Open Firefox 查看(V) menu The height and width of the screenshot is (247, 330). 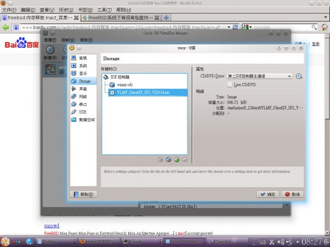[x=47, y=10]
